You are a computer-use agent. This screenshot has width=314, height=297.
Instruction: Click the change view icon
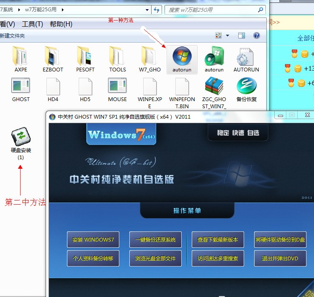coord(218,36)
